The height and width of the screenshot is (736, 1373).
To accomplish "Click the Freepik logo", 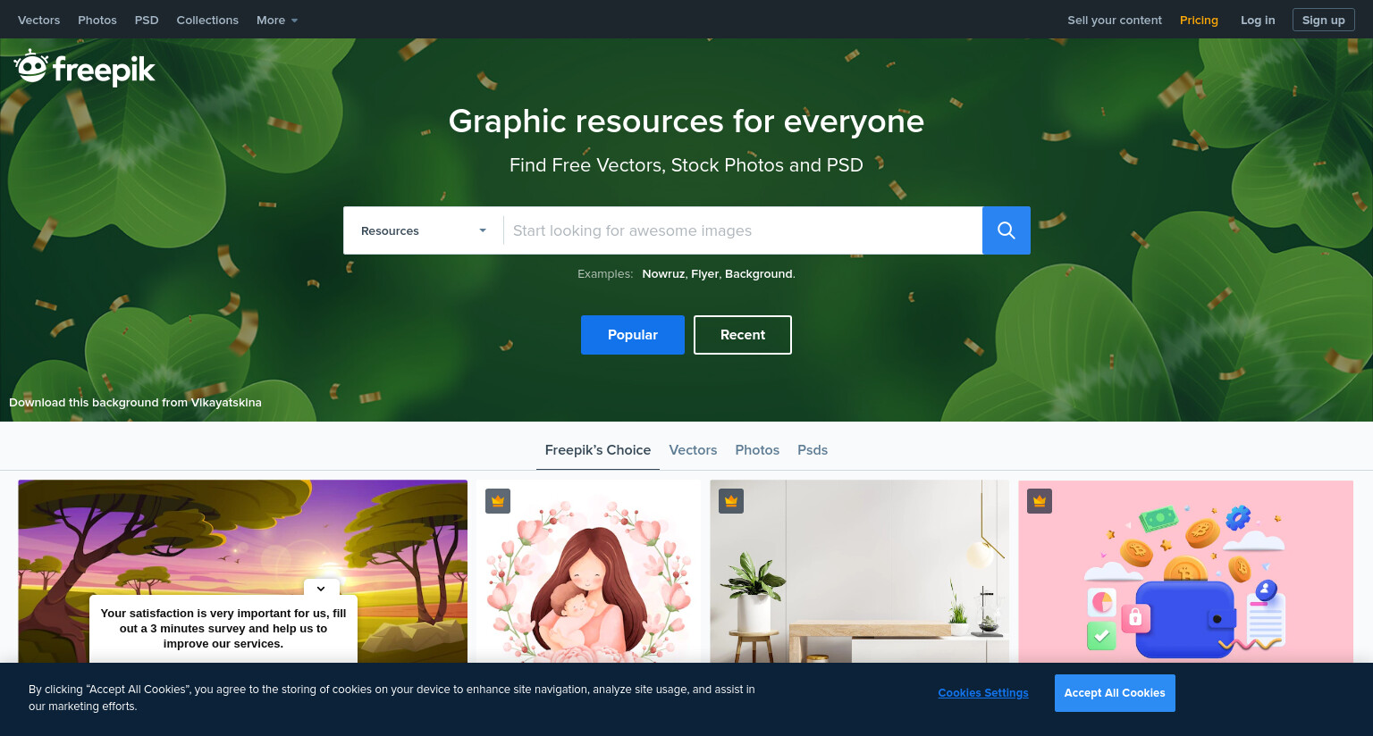I will tap(85, 68).
